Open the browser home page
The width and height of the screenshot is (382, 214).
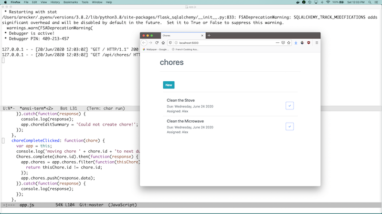[163, 43]
